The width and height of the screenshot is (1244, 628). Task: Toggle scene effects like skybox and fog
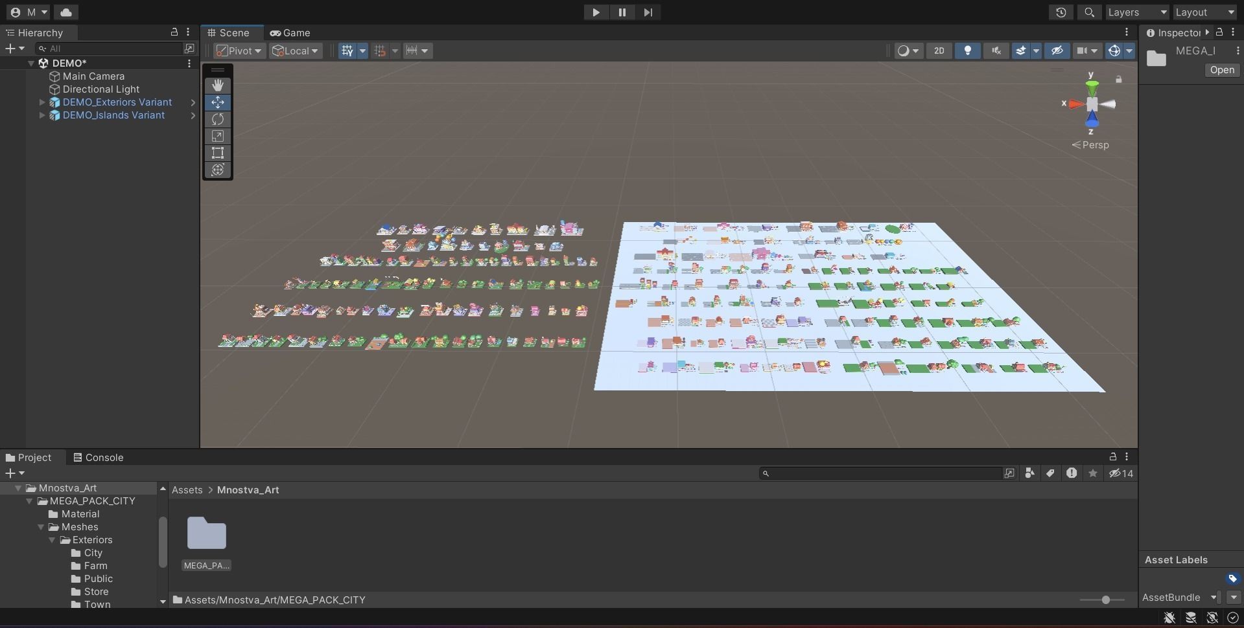pyautogui.click(x=1021, y=50)
